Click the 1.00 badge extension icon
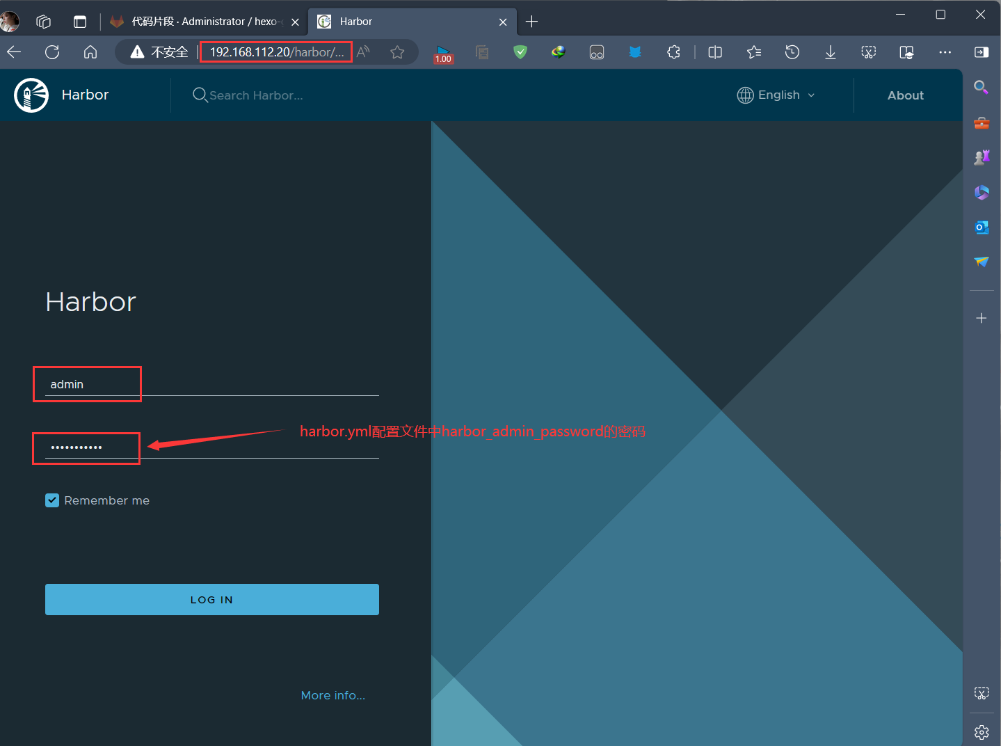Image resolution: width=1001 pixels, height=746 pixels. click(x=443, y=54)
